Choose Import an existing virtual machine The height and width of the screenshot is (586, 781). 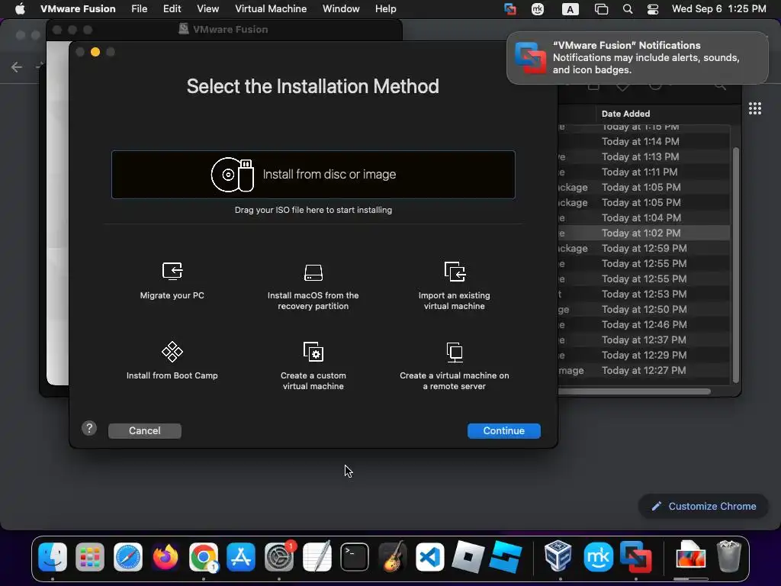455,286
